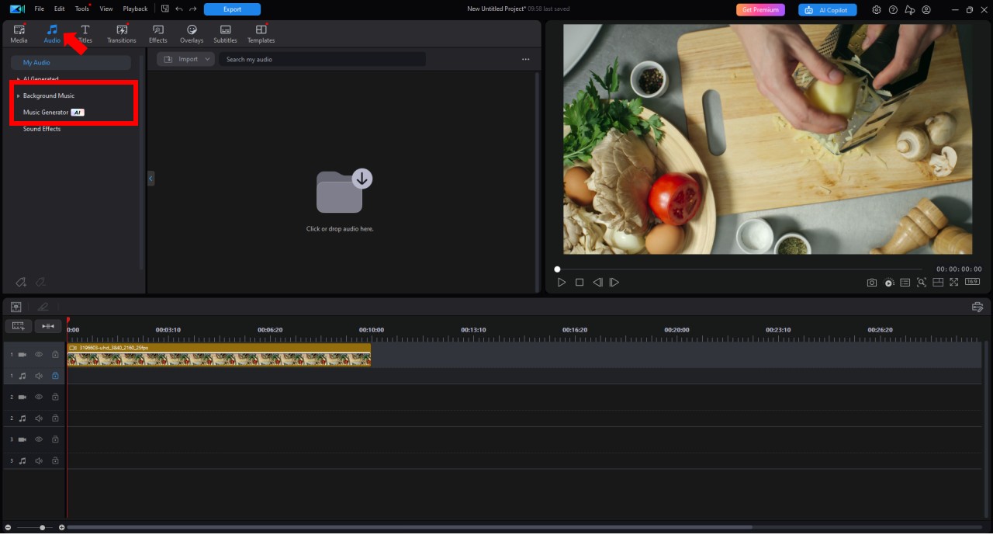Hide video track 3 using the eye

coord(39,439)
